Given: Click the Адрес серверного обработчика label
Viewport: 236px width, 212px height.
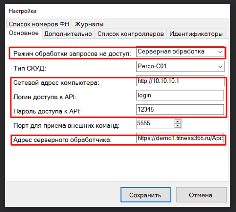Looking at the screenshot, I should pos(62,140).
